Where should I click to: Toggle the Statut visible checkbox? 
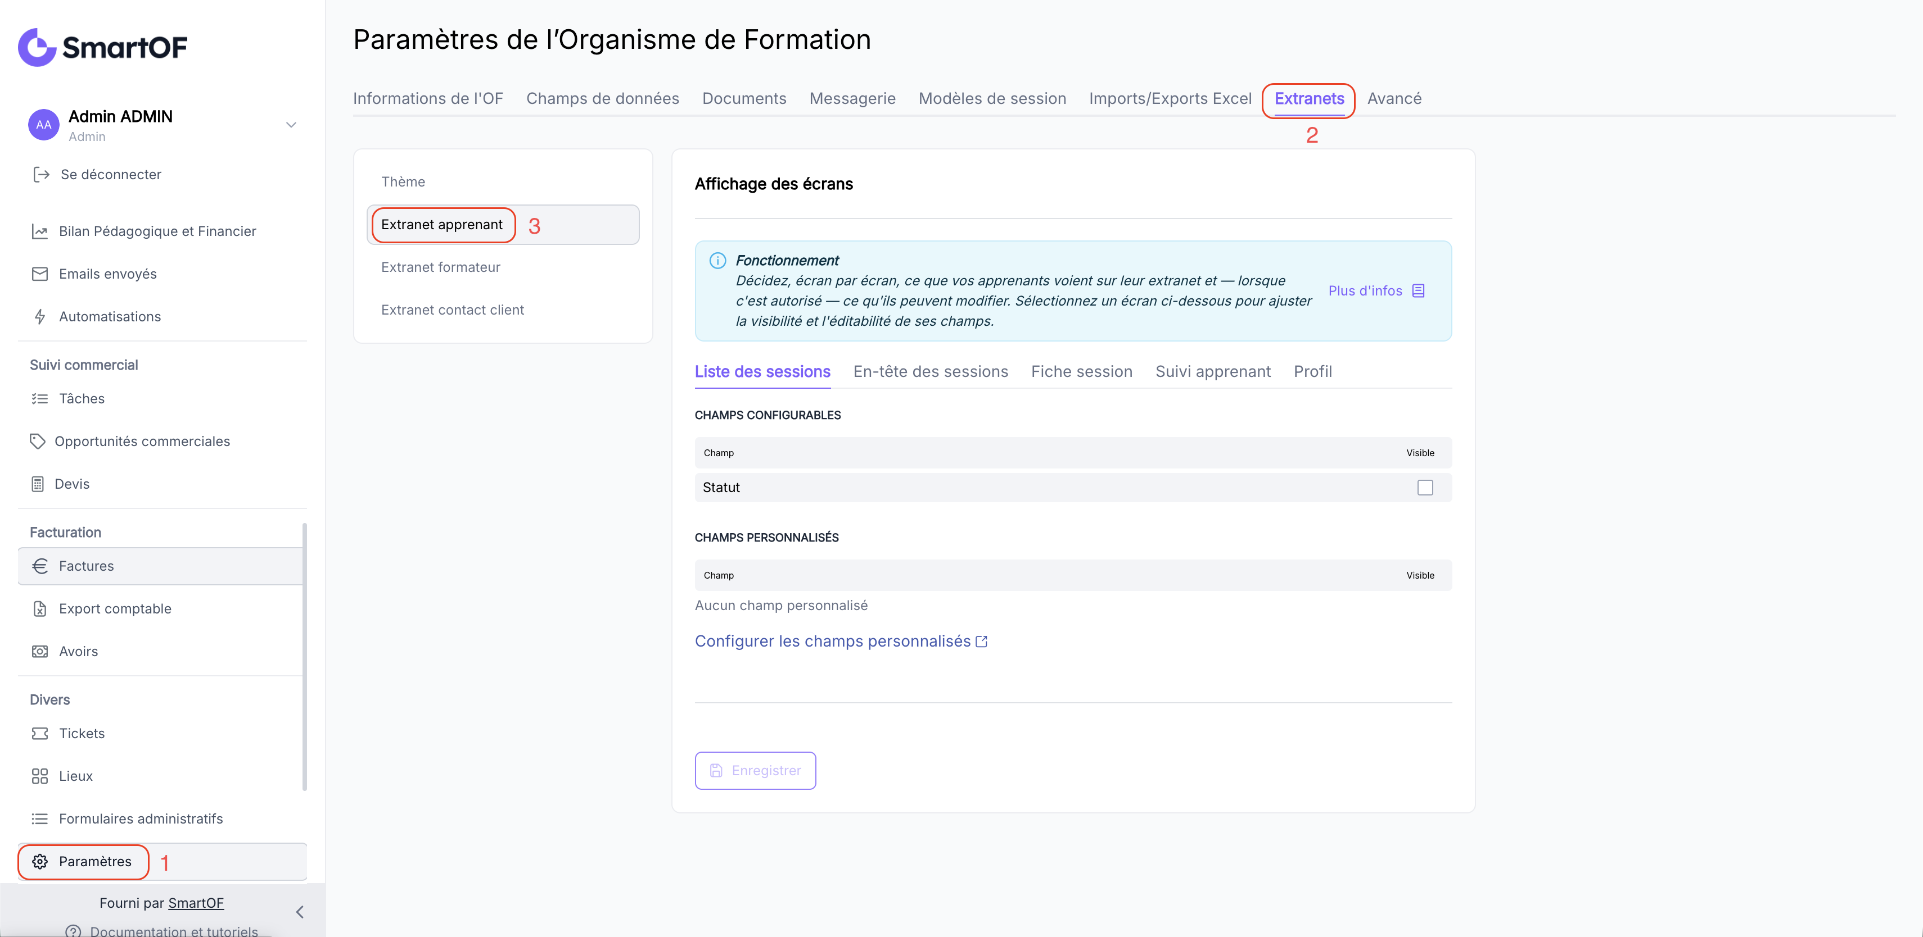tap(1425, 487)
